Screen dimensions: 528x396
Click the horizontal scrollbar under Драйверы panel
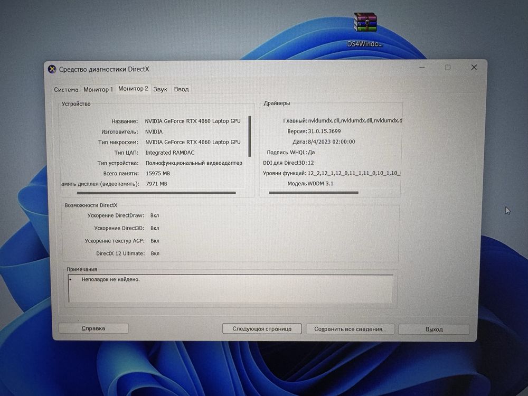[314, 193]
